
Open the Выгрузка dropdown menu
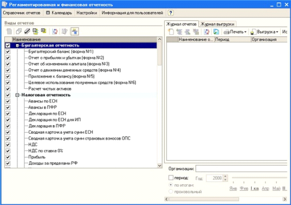[x=264, y=32]
